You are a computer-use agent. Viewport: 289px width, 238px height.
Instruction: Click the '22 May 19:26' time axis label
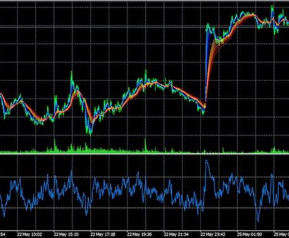click(x=139, y=234)
